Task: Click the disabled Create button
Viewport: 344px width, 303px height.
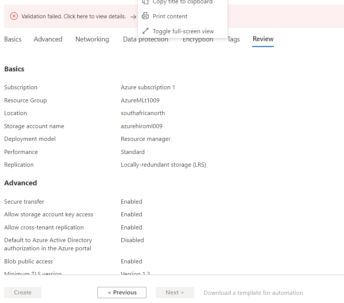Action: point(23,293)
